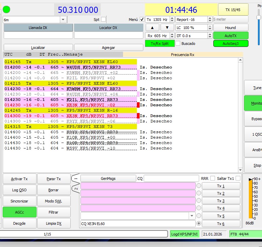This screenshot has height=247, width=262.
Task: Expand the Tx 5 message dropdown
Action: 192,216
